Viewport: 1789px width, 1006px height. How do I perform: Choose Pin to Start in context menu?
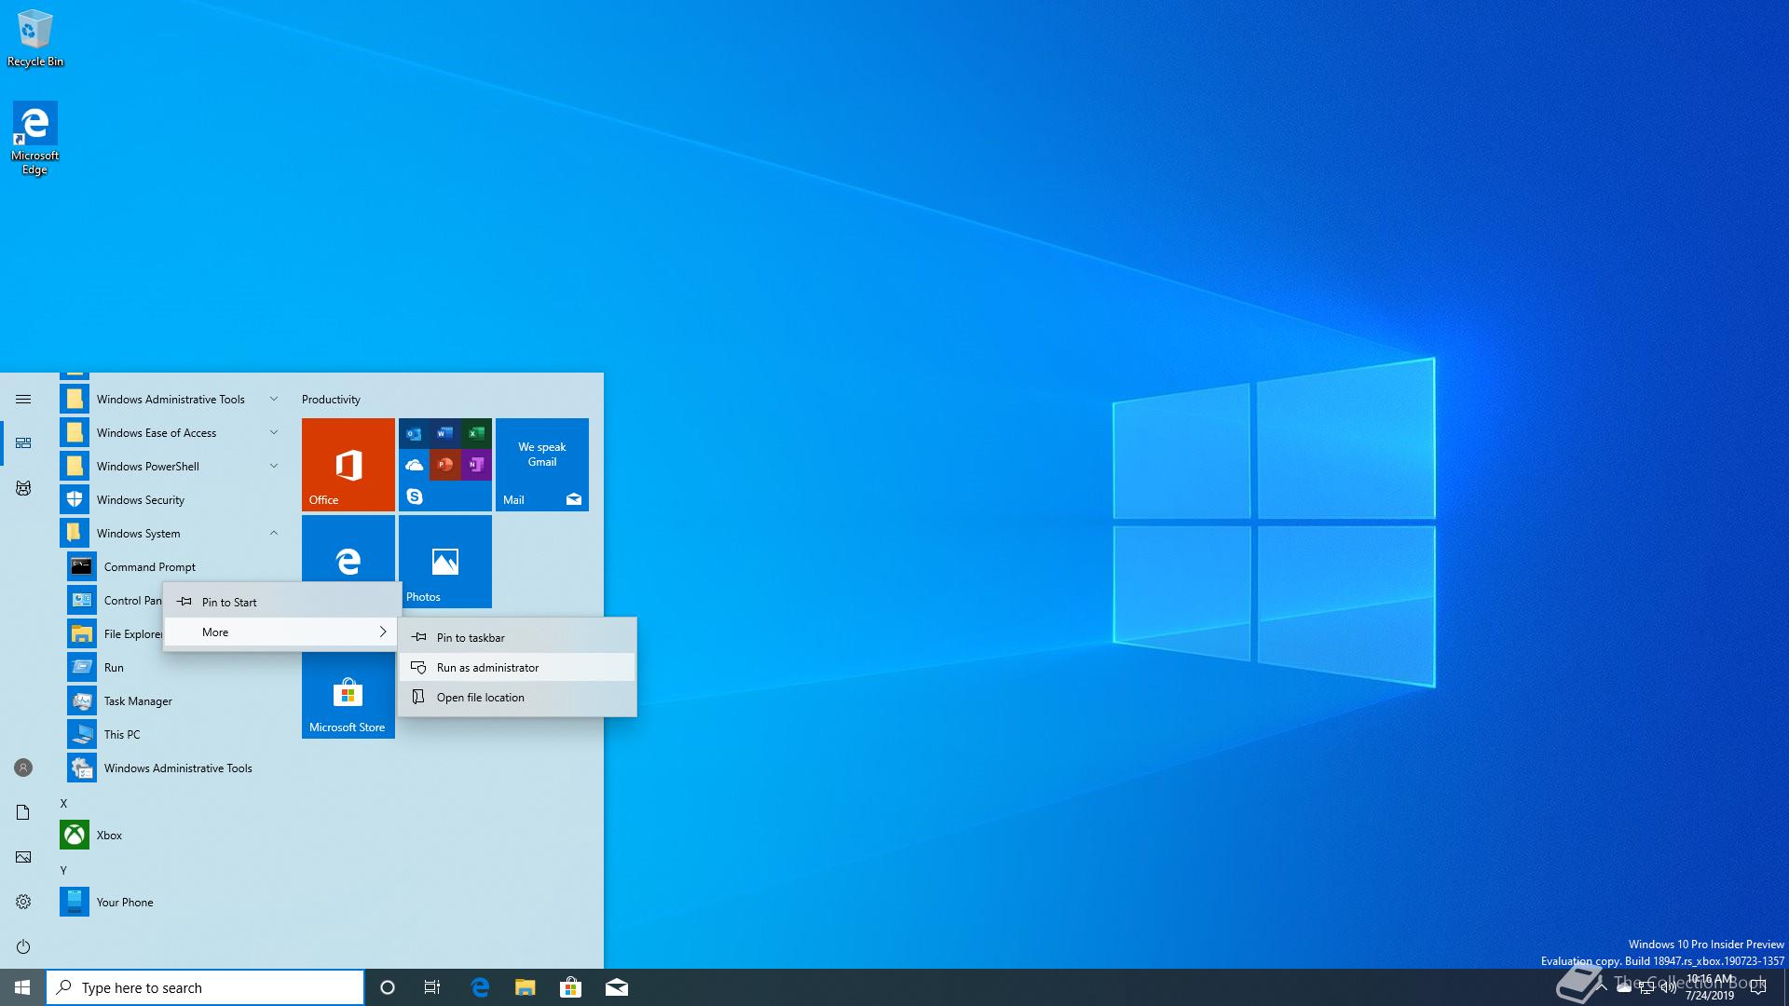click(281, 603)
